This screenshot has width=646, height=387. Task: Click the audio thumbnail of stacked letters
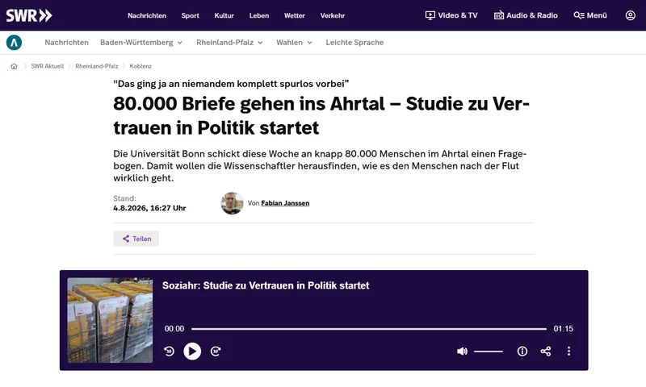point(110,320)
